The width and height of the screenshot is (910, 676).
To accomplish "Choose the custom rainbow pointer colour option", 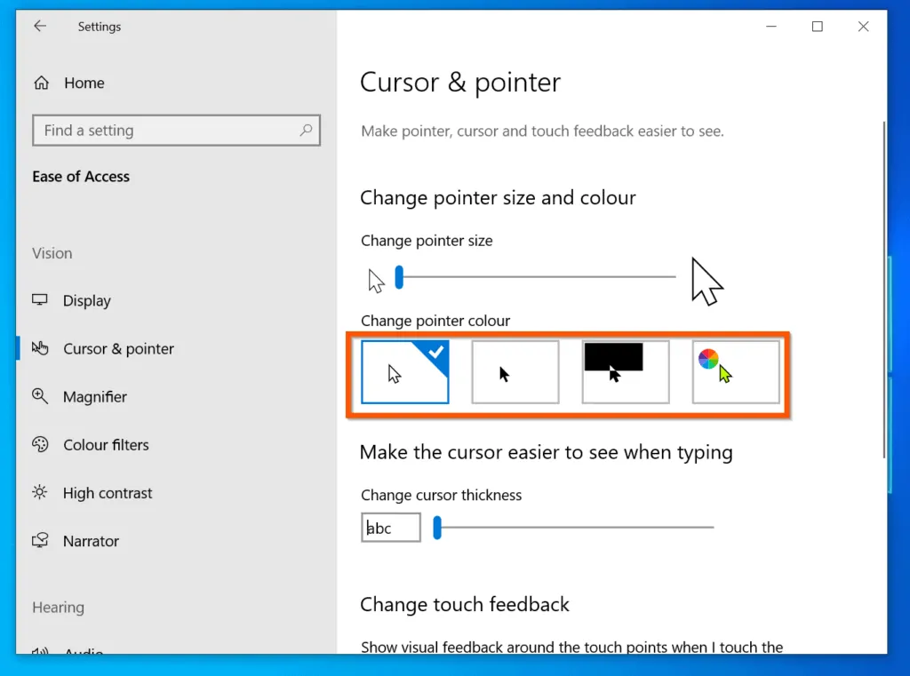I will click(736, 372).
